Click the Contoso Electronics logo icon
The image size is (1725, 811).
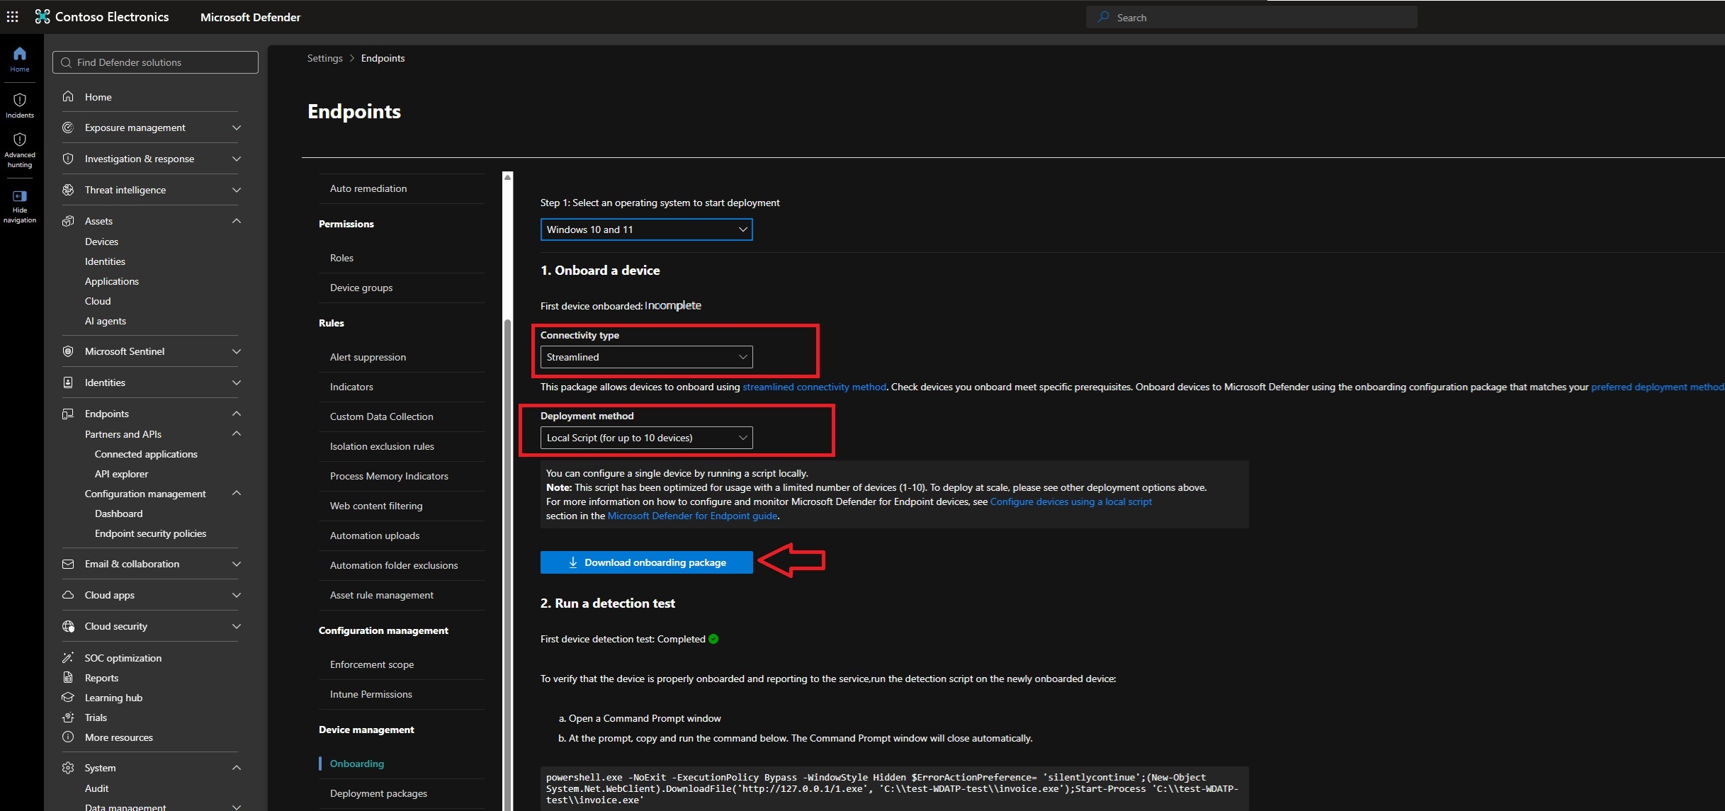[43, 17]
